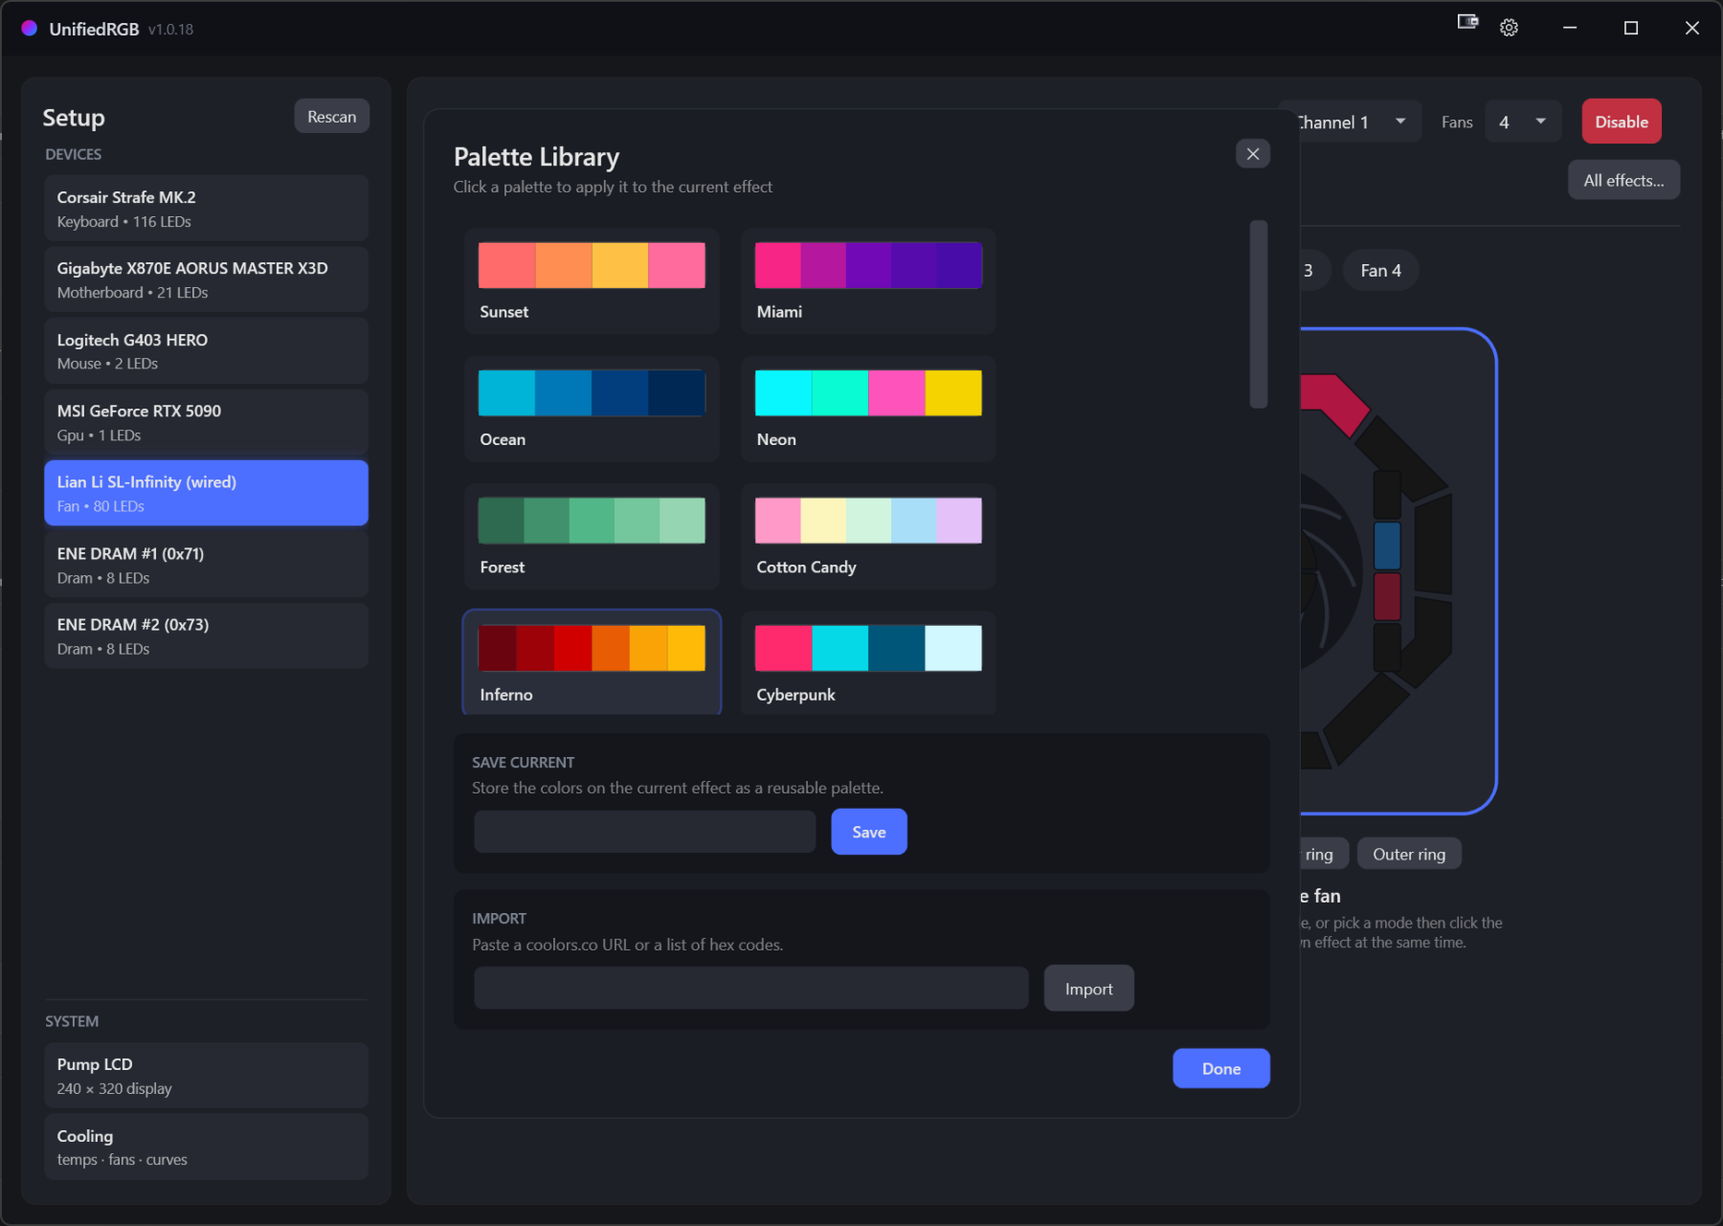Save the current palette

tap(868, 832)
